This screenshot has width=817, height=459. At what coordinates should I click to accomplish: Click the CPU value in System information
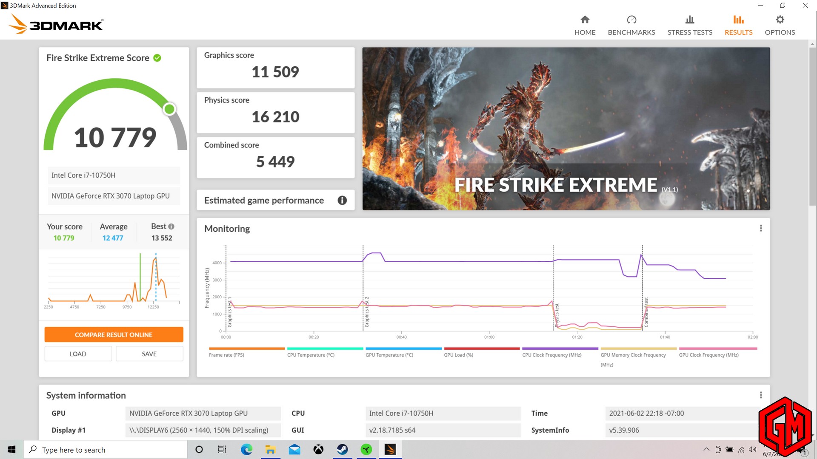point(443,413)
